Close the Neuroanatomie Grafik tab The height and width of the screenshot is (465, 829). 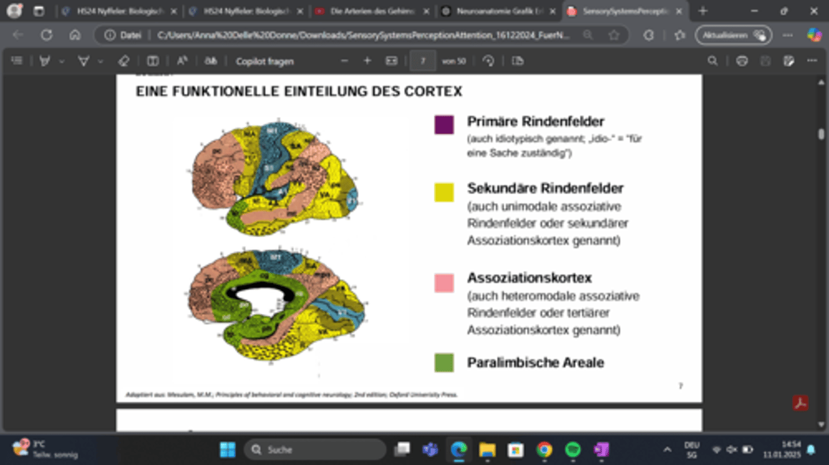(552, 11)
